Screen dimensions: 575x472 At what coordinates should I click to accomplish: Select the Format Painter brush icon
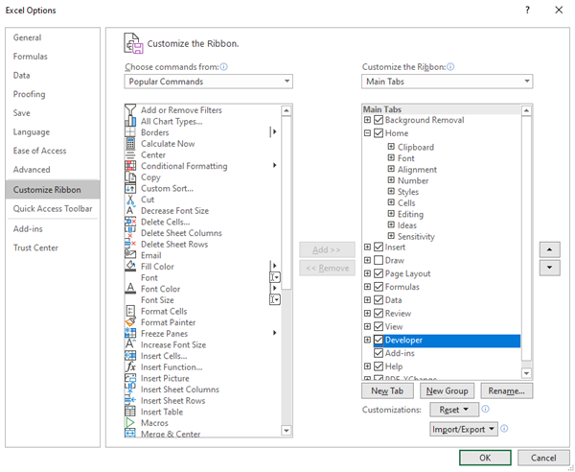click(130, 322)
